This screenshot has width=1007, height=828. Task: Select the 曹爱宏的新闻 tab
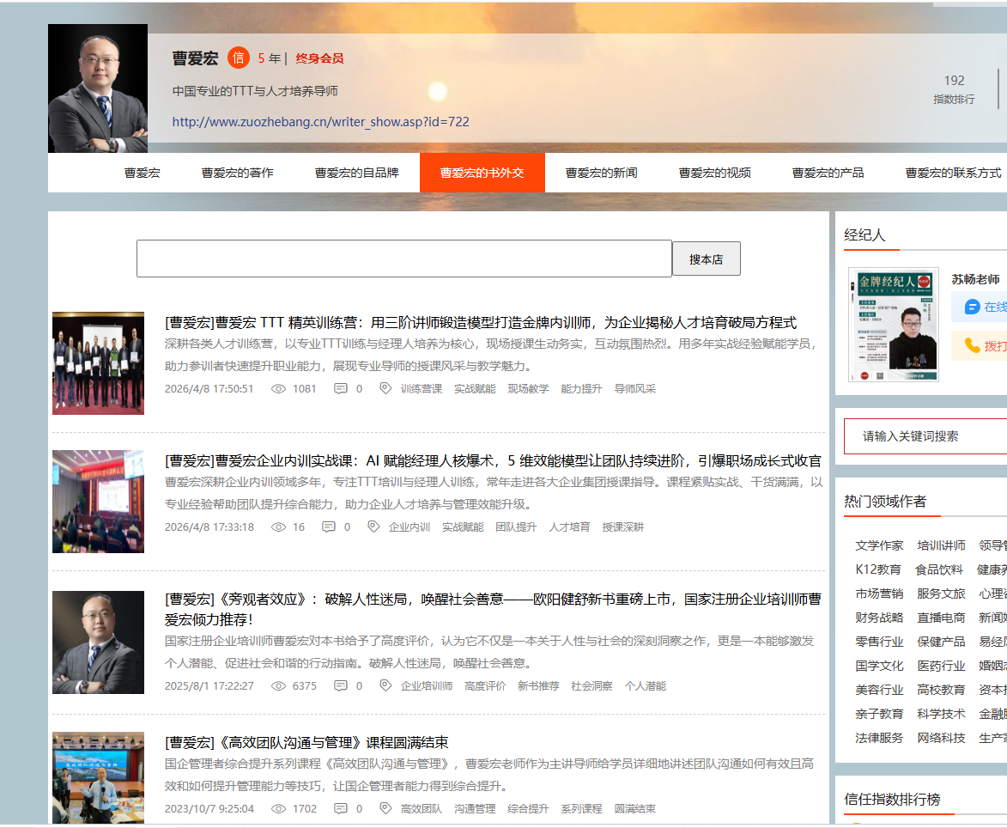point(602,173)
